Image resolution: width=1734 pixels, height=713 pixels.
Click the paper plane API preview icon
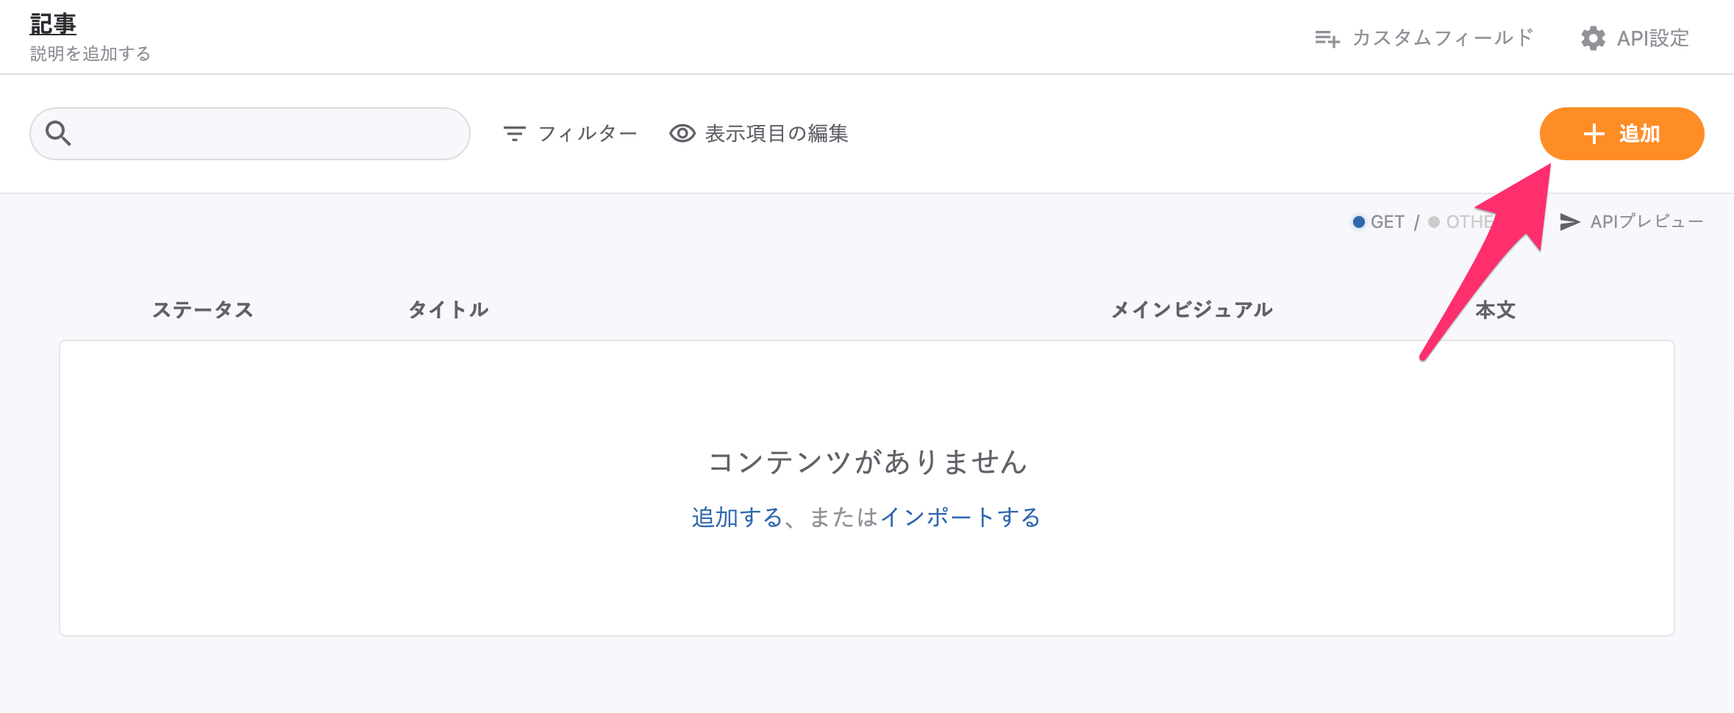coord(1569,222)
